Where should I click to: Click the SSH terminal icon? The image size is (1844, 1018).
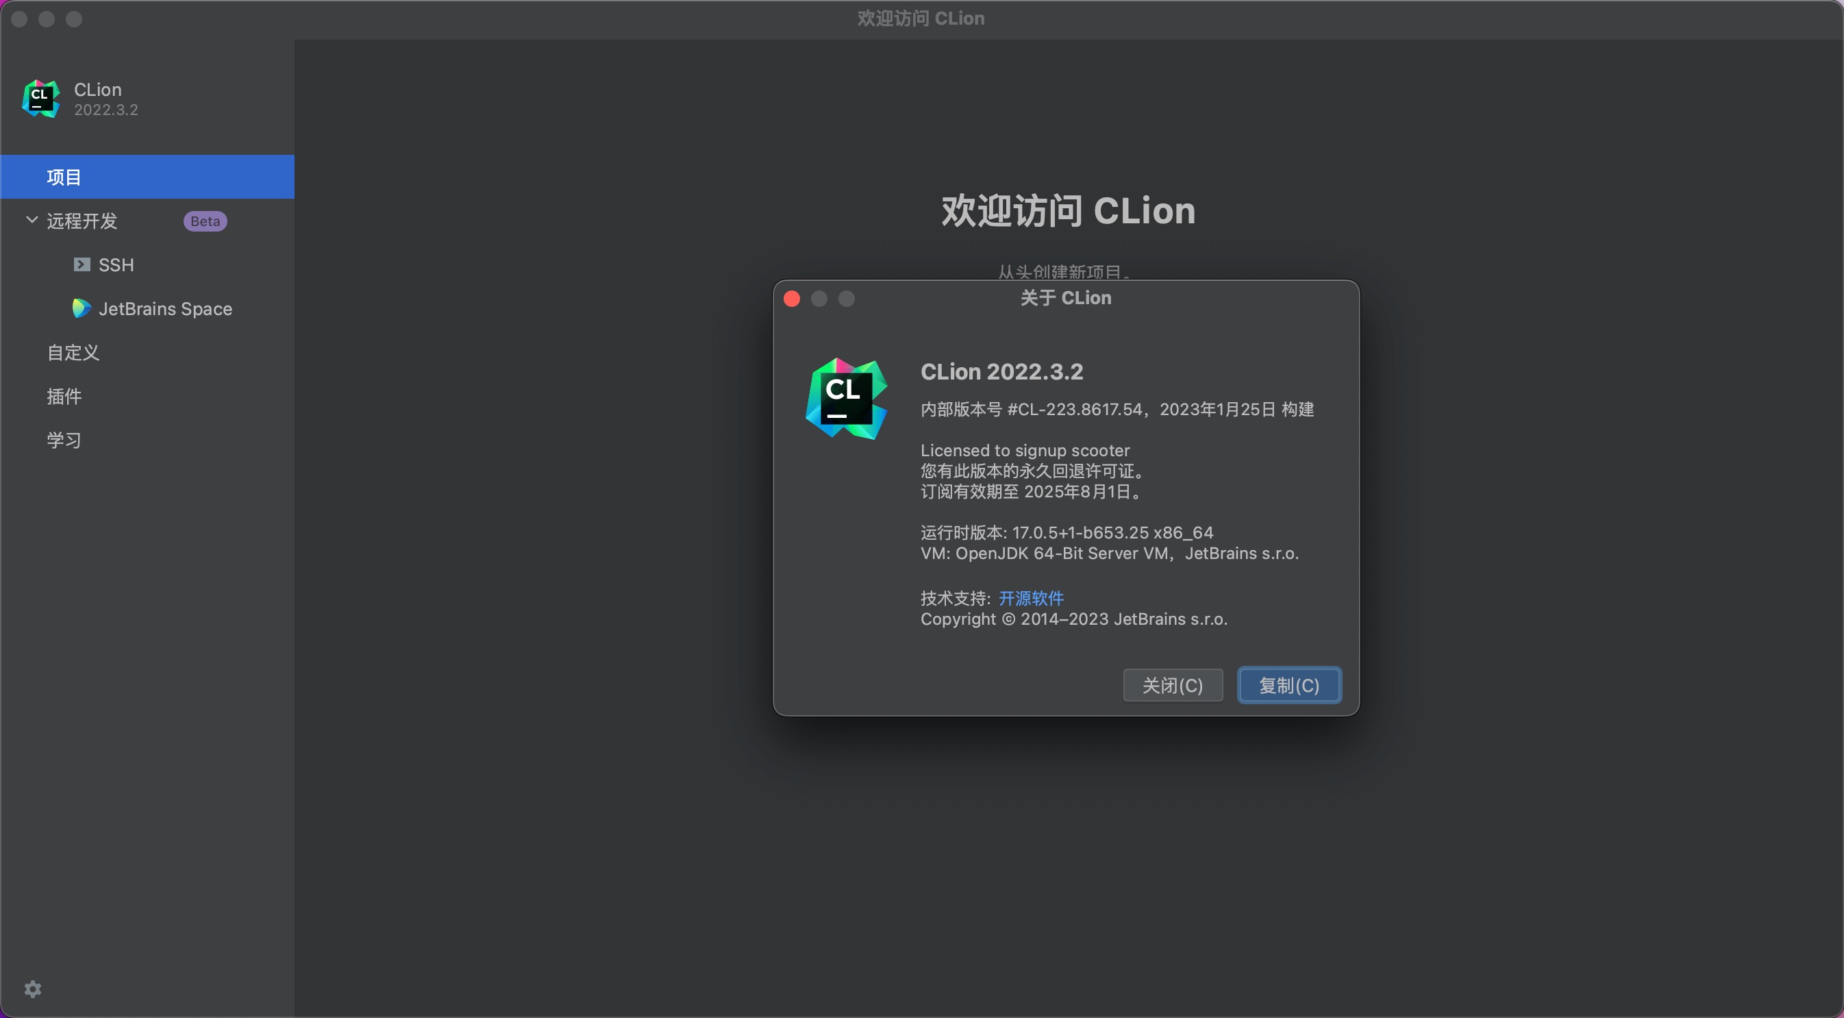[x=82, y=265]
